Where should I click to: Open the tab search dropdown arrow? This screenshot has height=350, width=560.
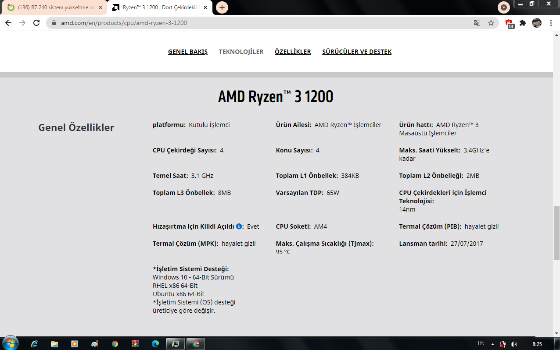pos(504,7)
